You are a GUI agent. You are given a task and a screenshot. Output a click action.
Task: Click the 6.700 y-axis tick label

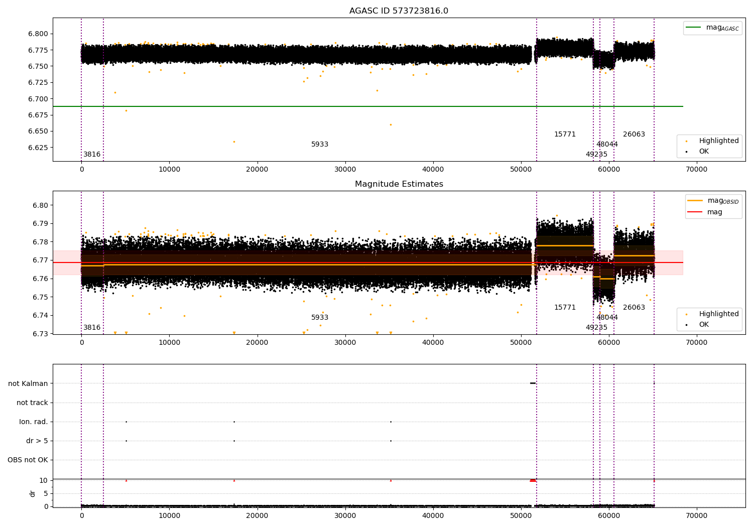pyautogui.click(x=38, y=99)
